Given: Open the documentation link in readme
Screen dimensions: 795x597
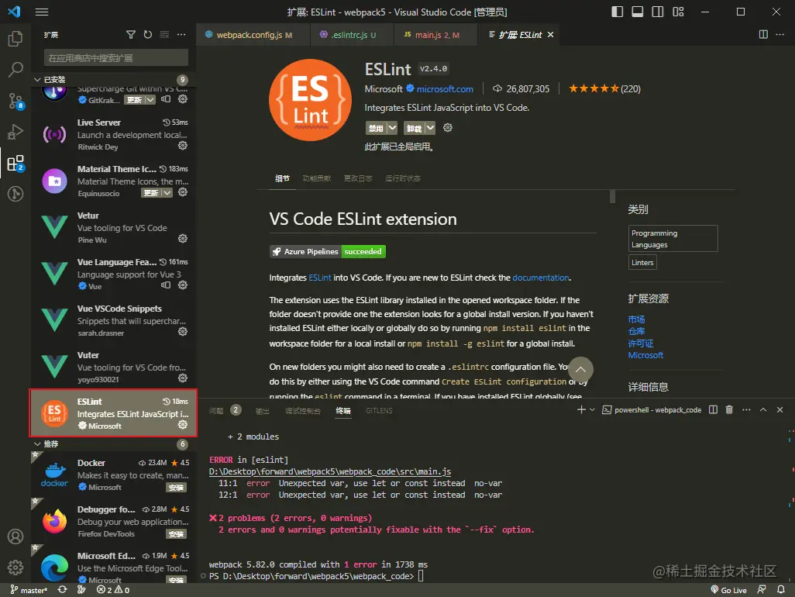Looking at the screenshot, I should pos(541,278).
